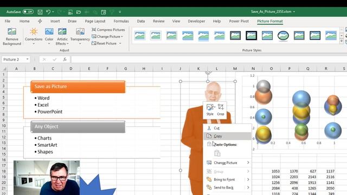Click the orange bubble in the chart
The image size is (347, 195).
(x=264, y=97)
